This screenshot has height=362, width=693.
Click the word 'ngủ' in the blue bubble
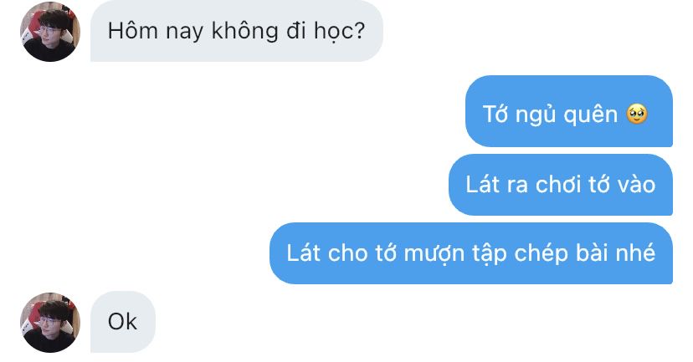click(535, 115)
